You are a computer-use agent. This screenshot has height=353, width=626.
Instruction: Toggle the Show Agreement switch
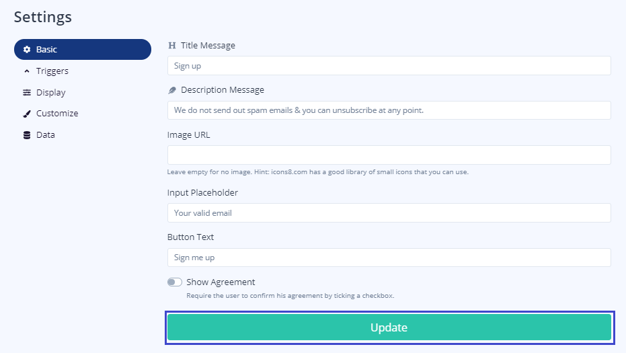click(x=175, y=282)
